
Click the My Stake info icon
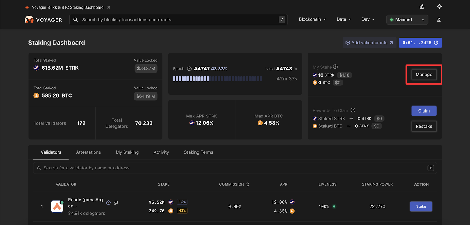pyautogui.click(x=335, y=67)
